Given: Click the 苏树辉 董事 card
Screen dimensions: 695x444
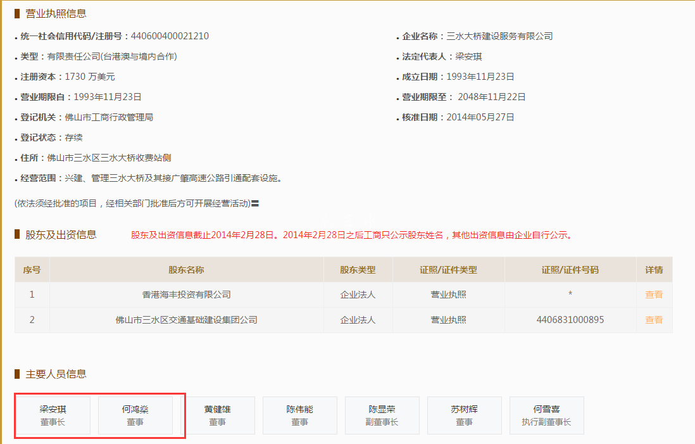Looking at the screenshot, I should [464, 415].
